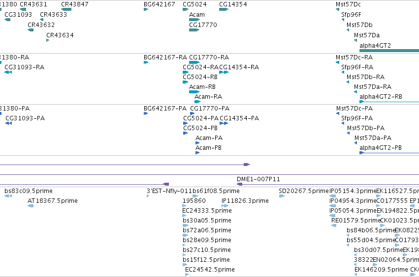Open protein CG17770-PA
This screenshot has height=277, width=419.
[210, 109]
